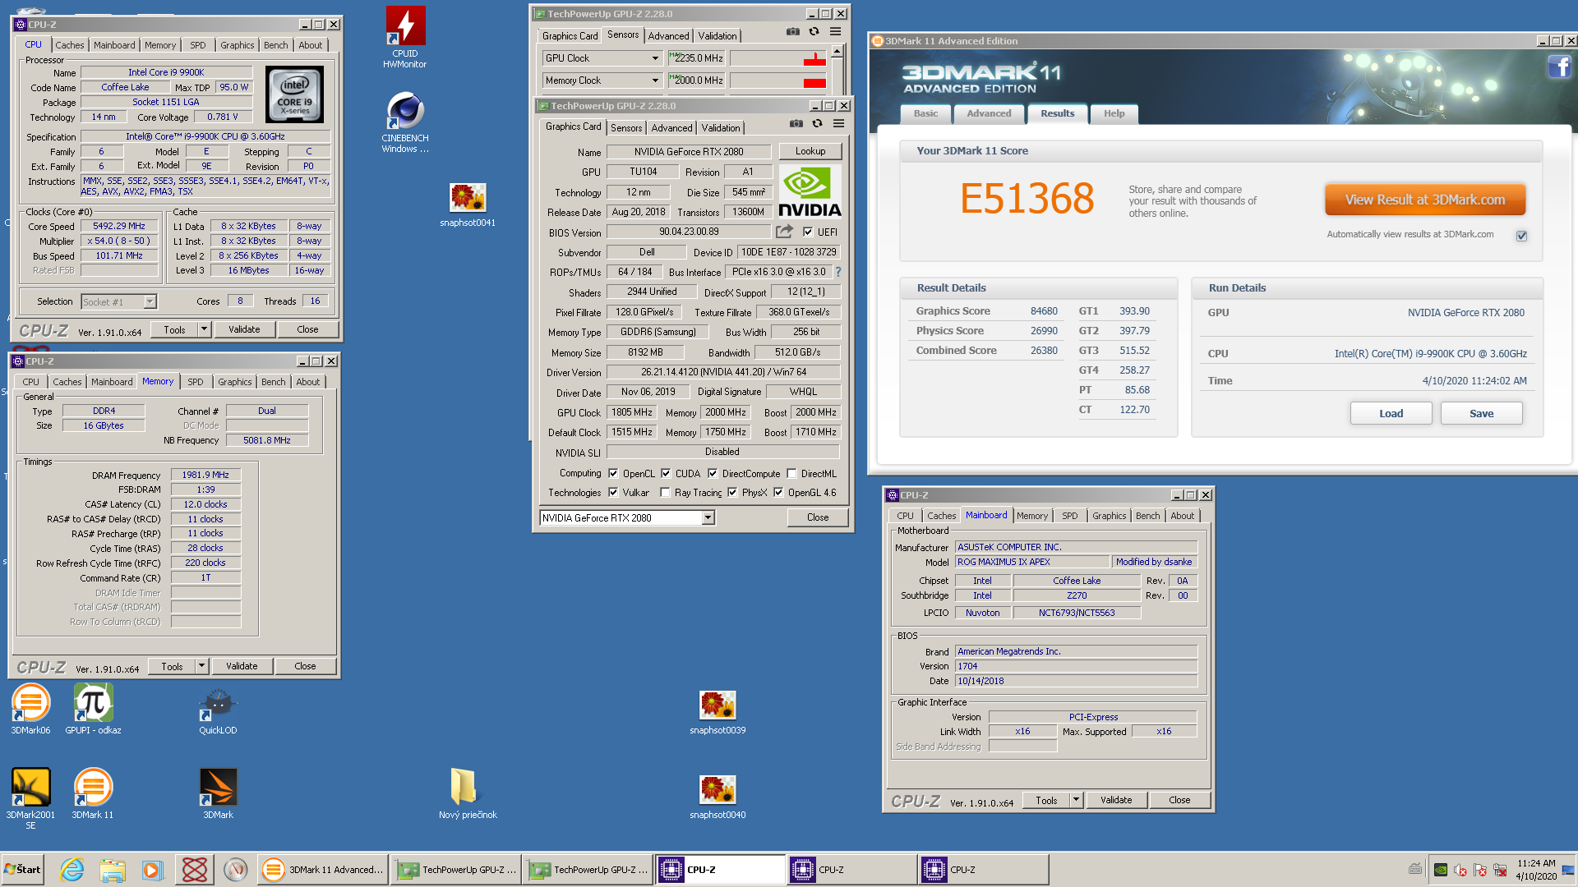Expand Tools dropdown arrow in CPU-Z Memory window
The height and width of the screenshot is (887, 1578).
[202, 666]
